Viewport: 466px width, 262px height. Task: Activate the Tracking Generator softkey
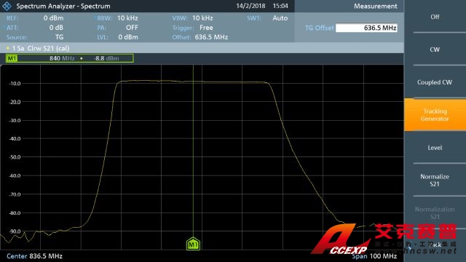(435, 115)
